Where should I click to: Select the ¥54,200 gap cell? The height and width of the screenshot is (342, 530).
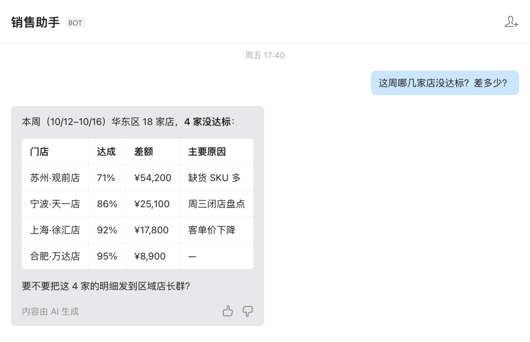153,178
